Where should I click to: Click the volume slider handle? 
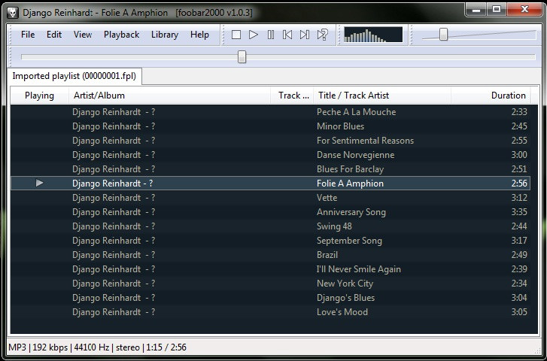(443, 35)
